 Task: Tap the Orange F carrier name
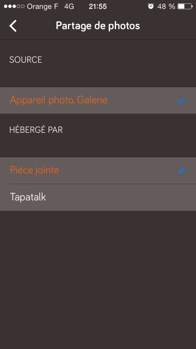[x=43, y=6]
